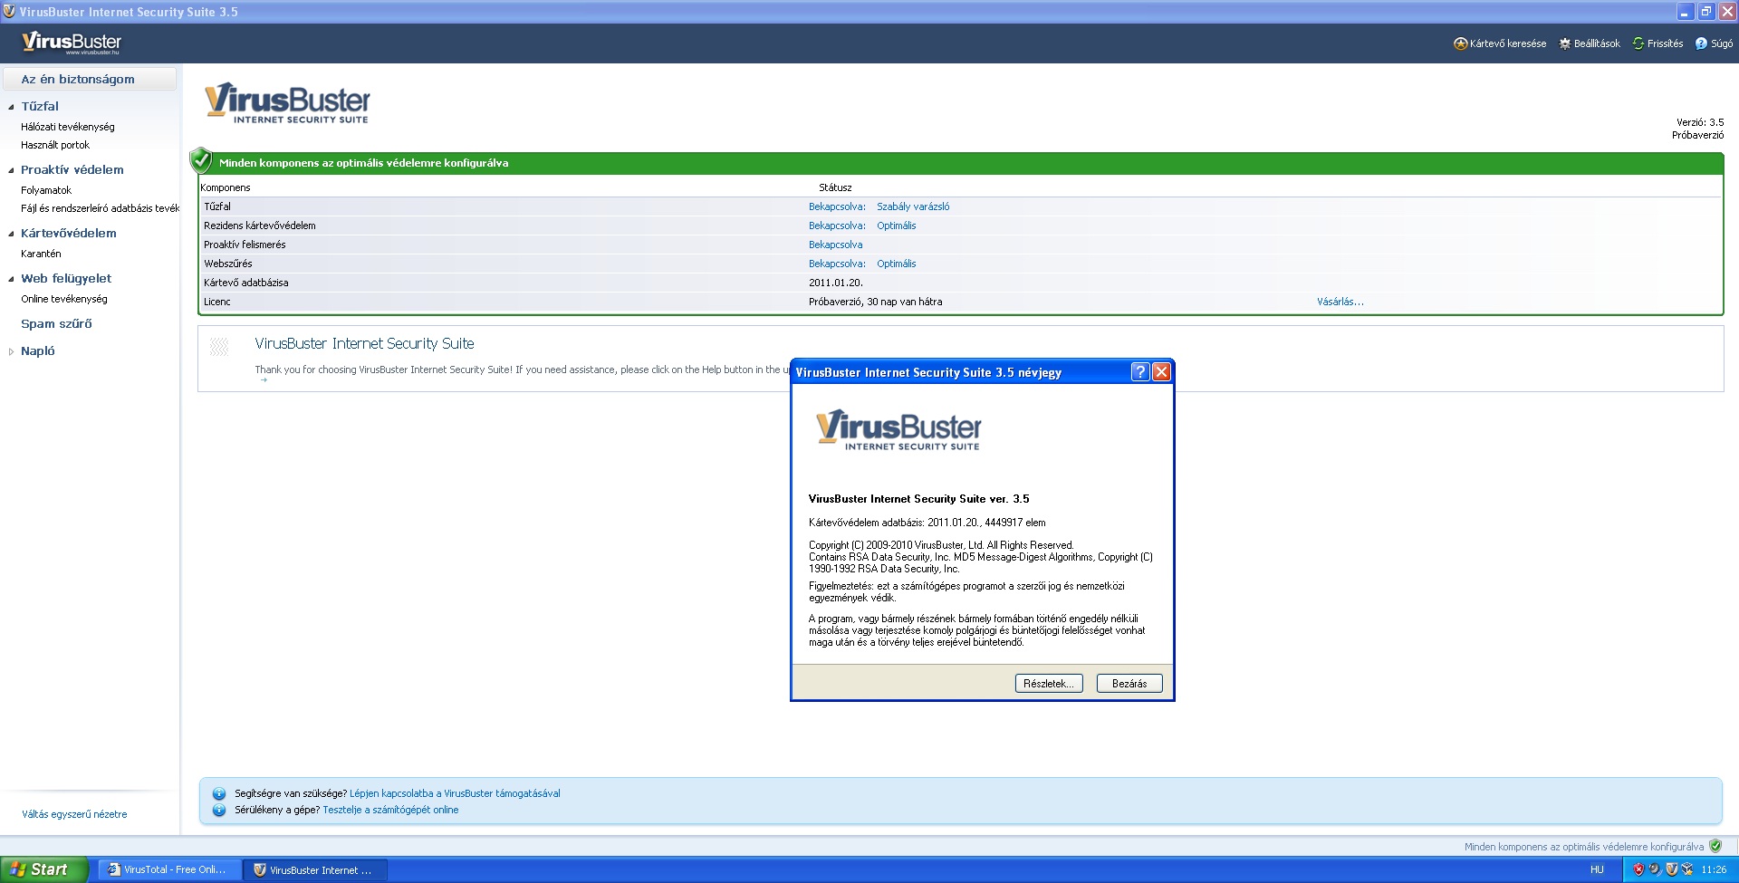The width and height of the screenshot is (1739, 883).
Task: Click the Frissítés refresh icon
Action: coord(1638,43)
